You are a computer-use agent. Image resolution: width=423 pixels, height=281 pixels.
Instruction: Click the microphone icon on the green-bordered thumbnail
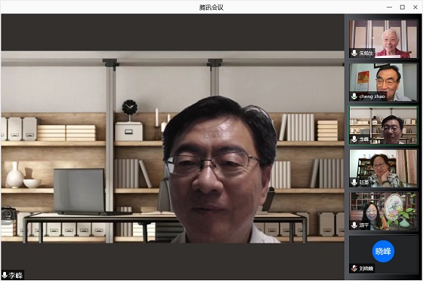354,139
